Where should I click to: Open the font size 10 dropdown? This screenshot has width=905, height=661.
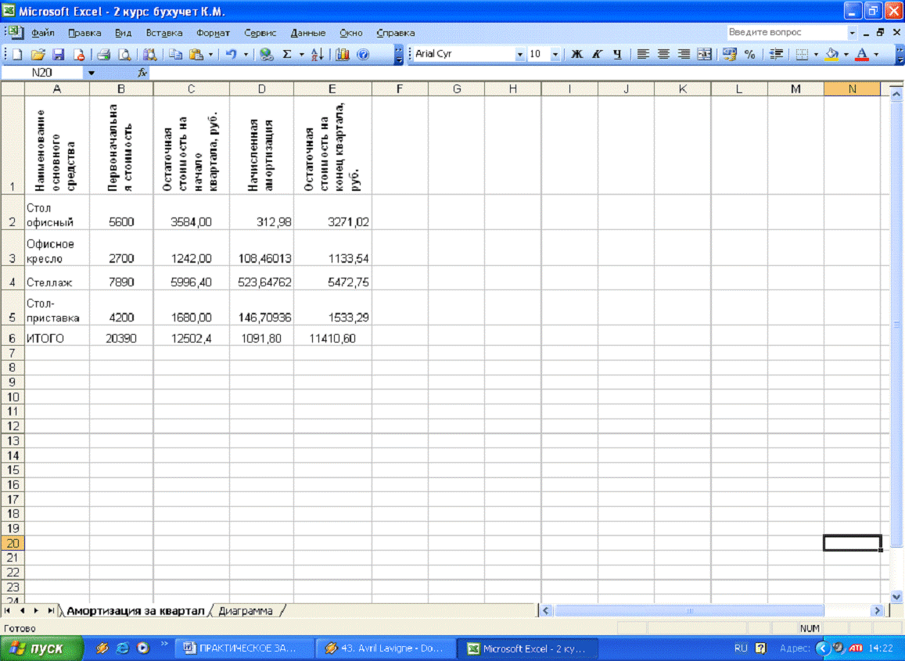(x=555, y=55)
